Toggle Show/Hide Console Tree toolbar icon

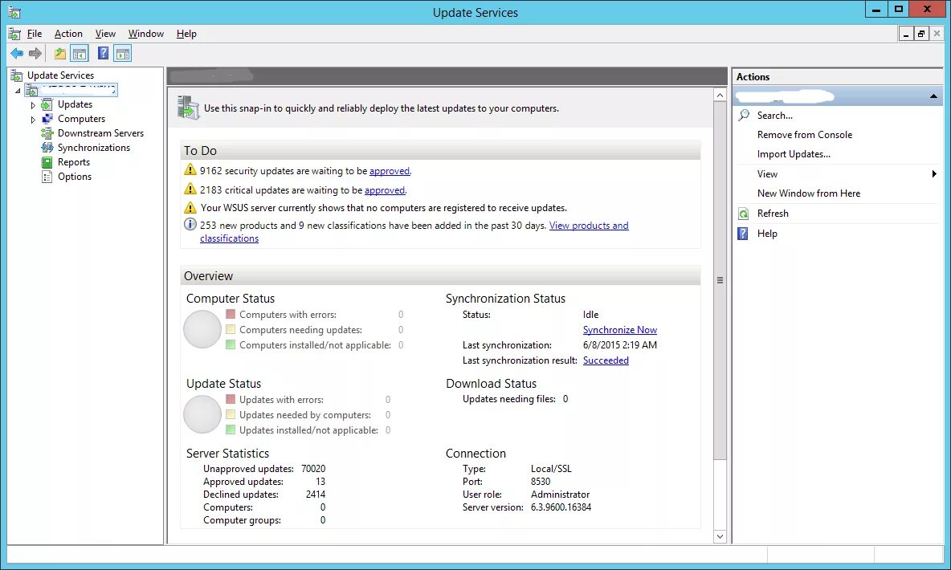tap(80, 54)
